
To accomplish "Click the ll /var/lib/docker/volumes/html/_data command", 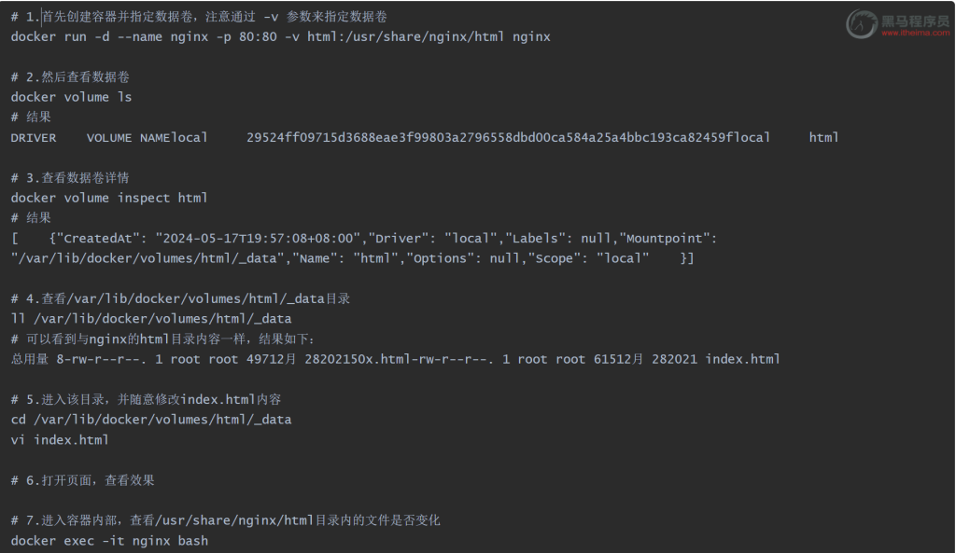I will click(151, 319).
